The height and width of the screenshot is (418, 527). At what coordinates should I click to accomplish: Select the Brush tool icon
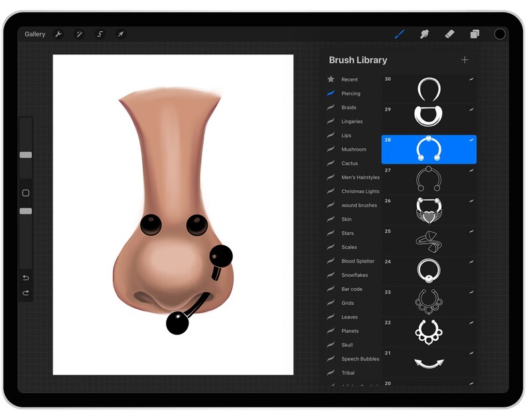(400, 34)
